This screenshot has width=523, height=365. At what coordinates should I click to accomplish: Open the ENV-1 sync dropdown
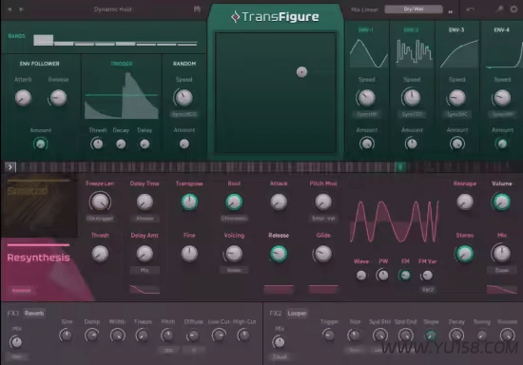click(367, 114)
